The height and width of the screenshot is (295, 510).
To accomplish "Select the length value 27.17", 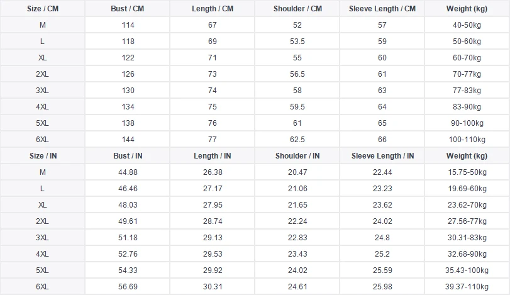I will pos(213,188).
